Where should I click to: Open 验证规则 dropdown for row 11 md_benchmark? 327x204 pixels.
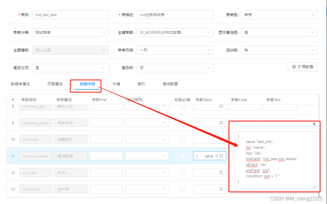(147, 156)
